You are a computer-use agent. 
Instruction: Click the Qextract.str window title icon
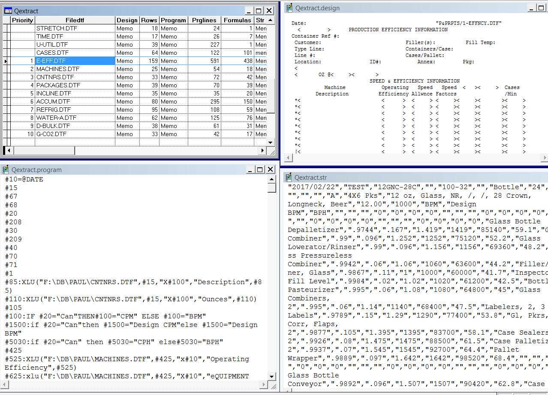pyautogui.click(x=289, y=177)
